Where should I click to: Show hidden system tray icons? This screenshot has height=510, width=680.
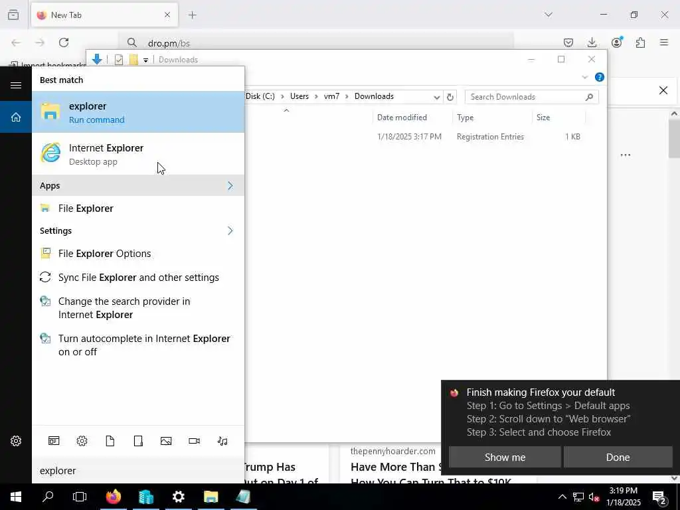(x=562, y=497)
